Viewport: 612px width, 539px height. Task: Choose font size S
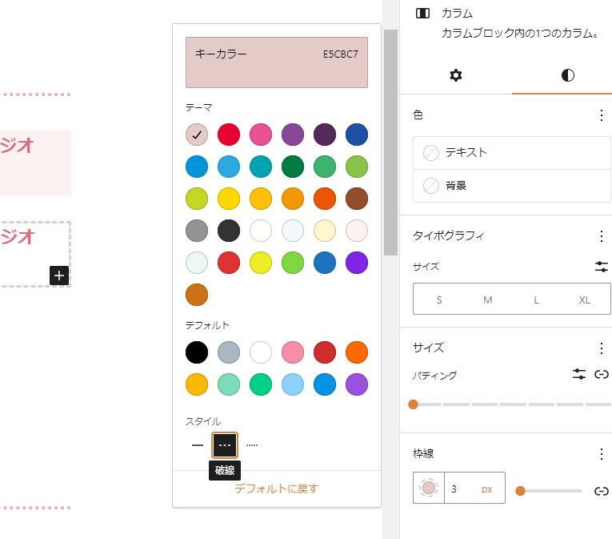point(439,300)
